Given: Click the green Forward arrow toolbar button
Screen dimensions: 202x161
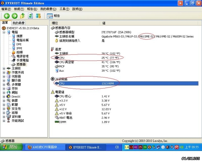Looking at the screenshot, I should tap(15, 16).
